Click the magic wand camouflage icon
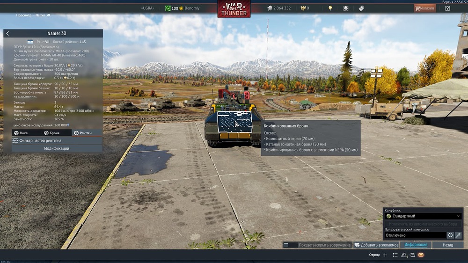Image resolution: width=468 pixels, height=263 pixels. [x=458, y=235]
